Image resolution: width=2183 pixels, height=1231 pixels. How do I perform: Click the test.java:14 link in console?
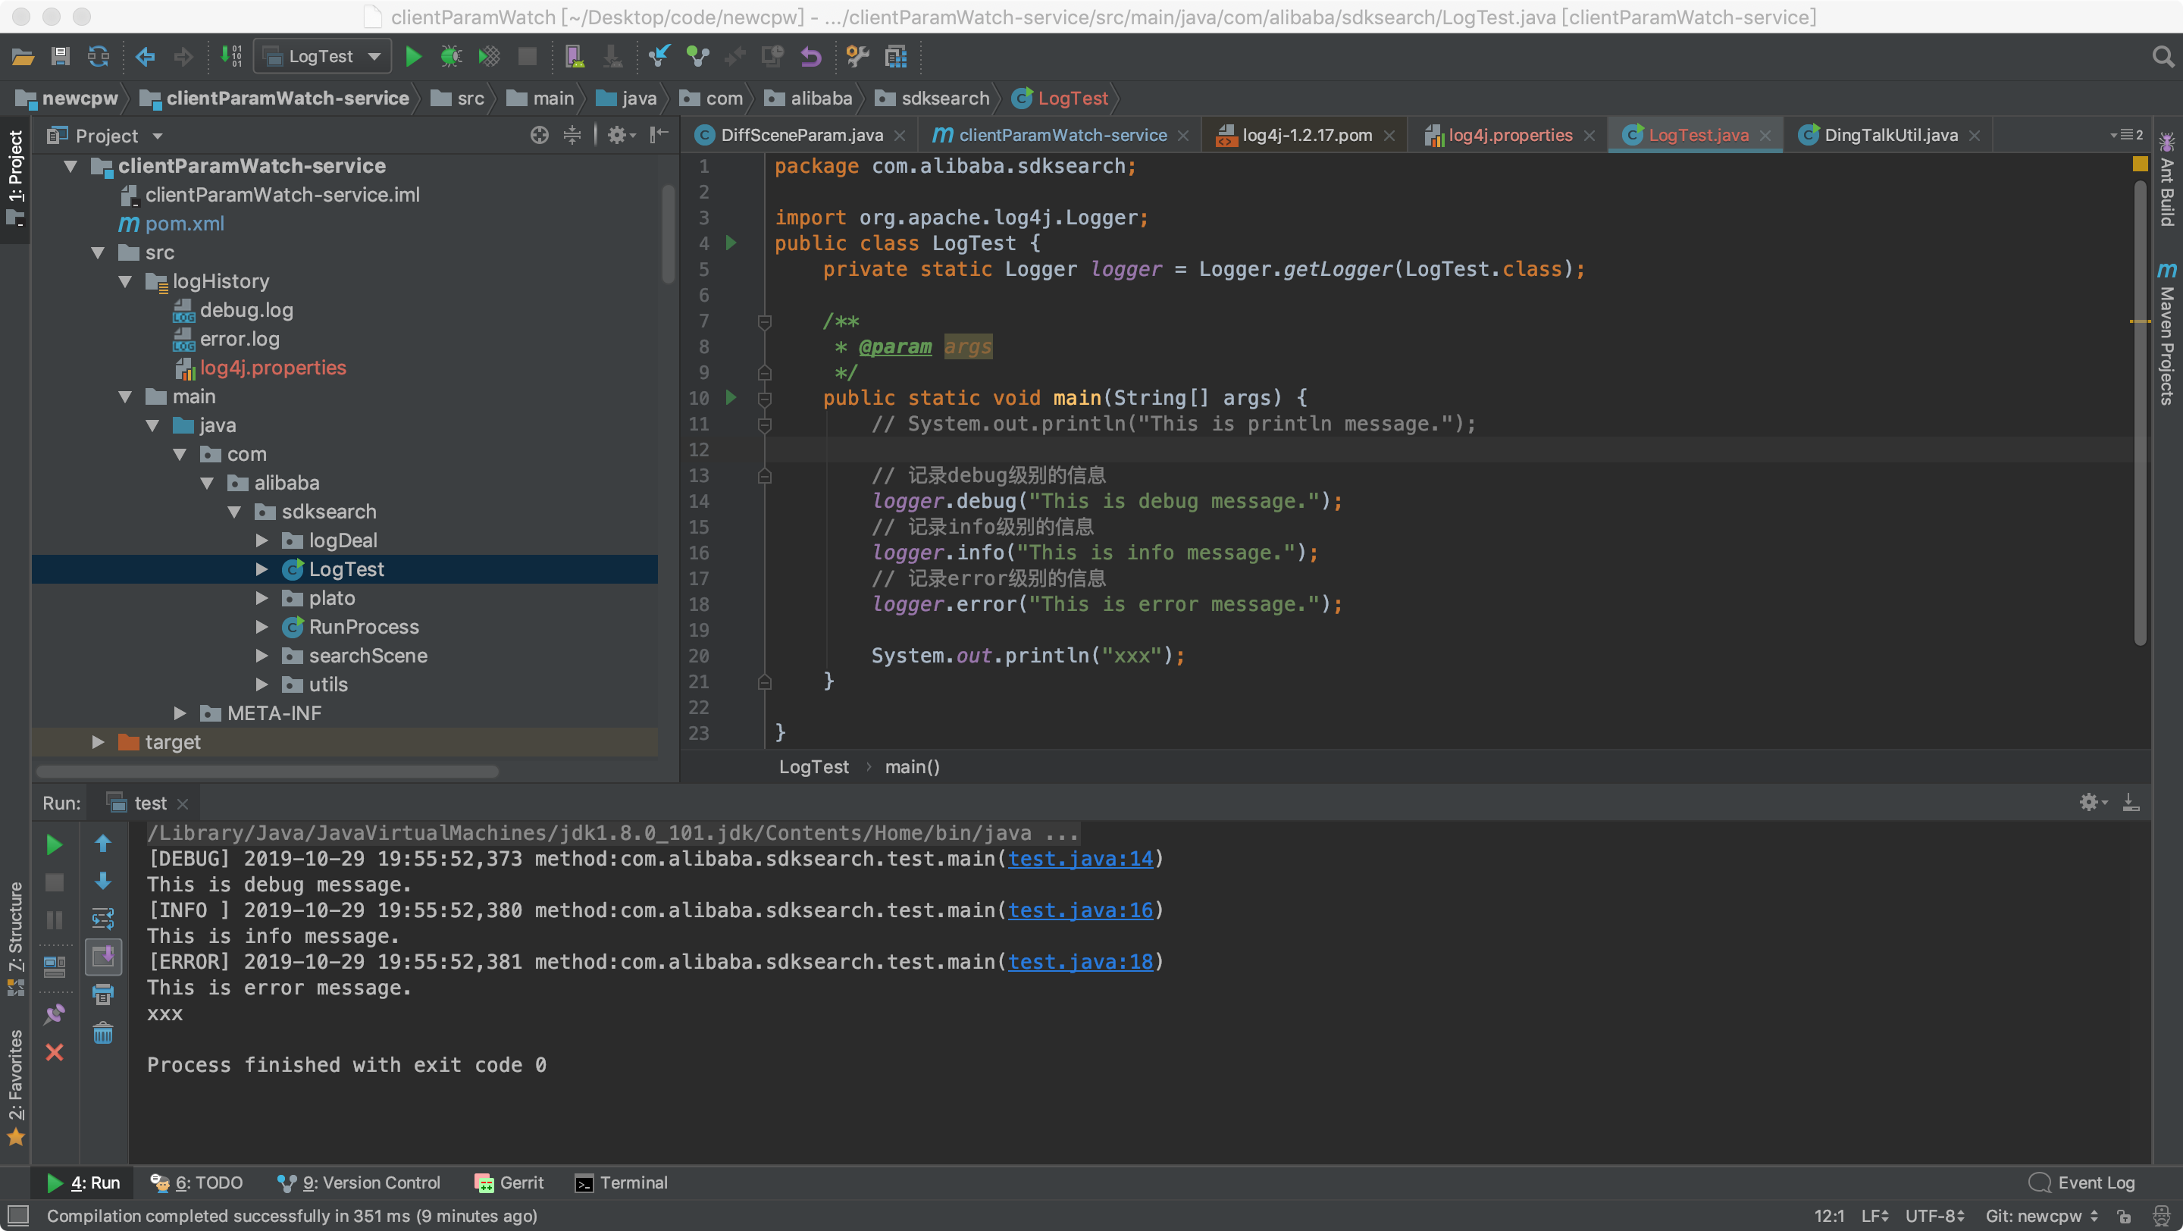(x=1079, y=859)
